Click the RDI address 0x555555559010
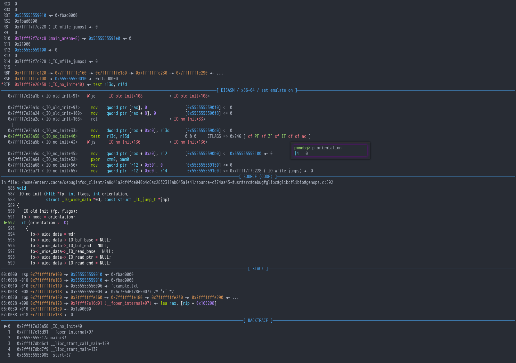 (30, 15)
